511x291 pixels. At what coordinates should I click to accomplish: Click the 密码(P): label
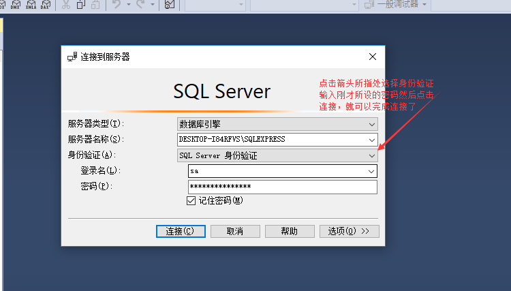97,187
